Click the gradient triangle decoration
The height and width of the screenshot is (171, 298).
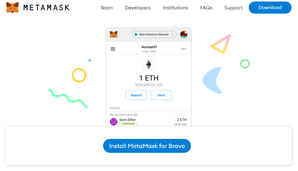point(221,44)
